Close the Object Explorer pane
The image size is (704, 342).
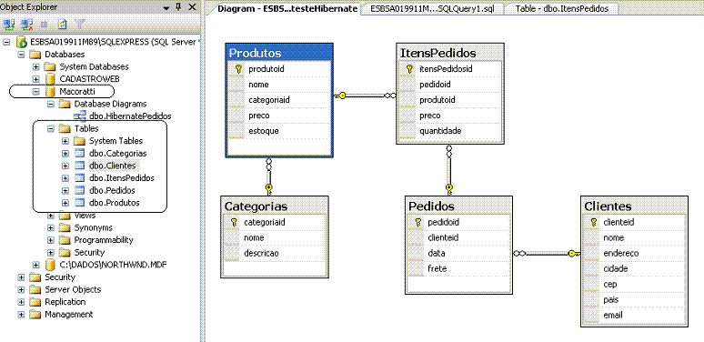[192, 6]
